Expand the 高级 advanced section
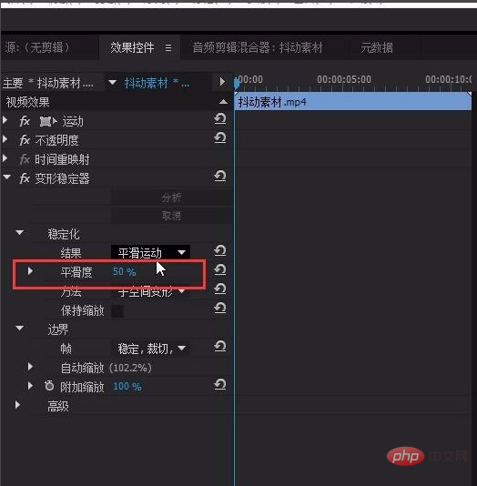 click(x=17, y=405)
